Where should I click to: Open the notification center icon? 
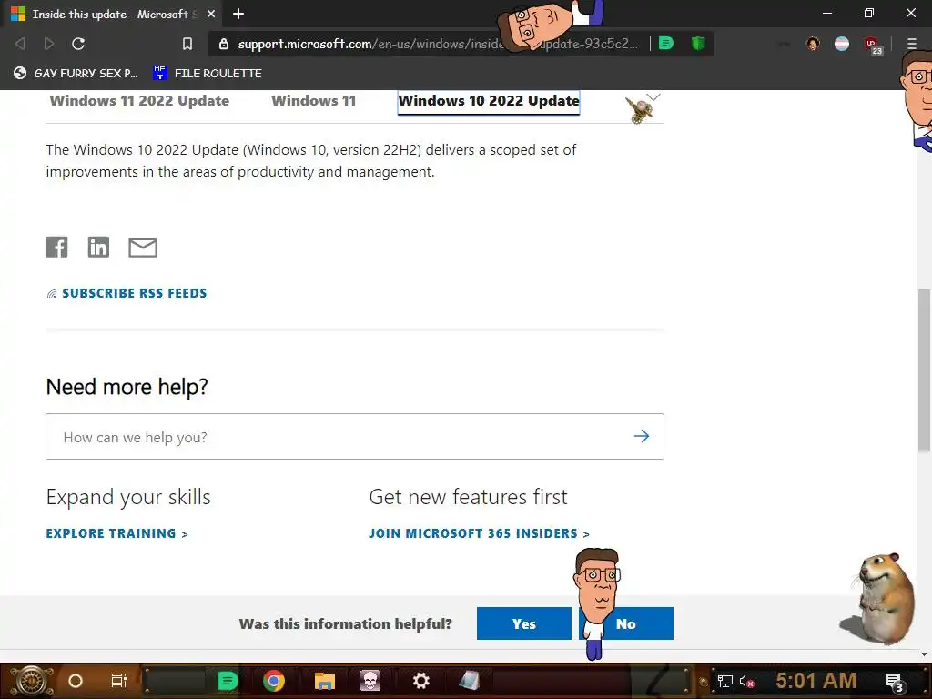(x=894, y=683)
